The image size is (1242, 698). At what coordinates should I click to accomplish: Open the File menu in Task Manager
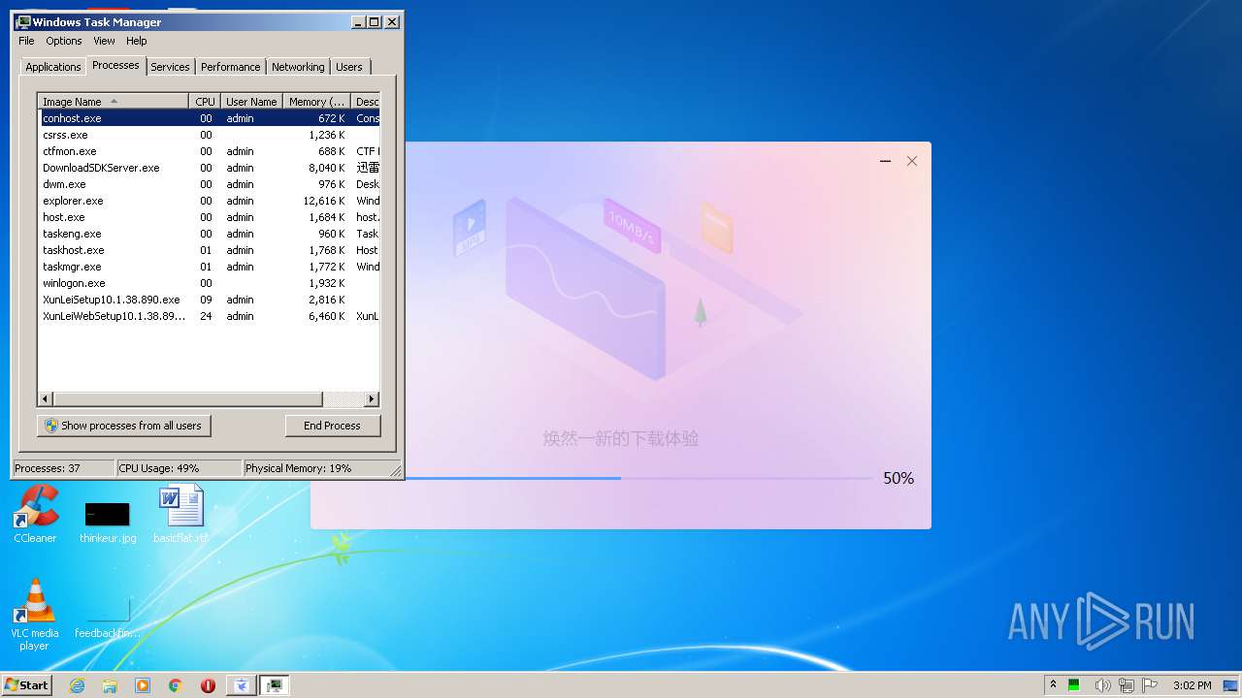26,41
